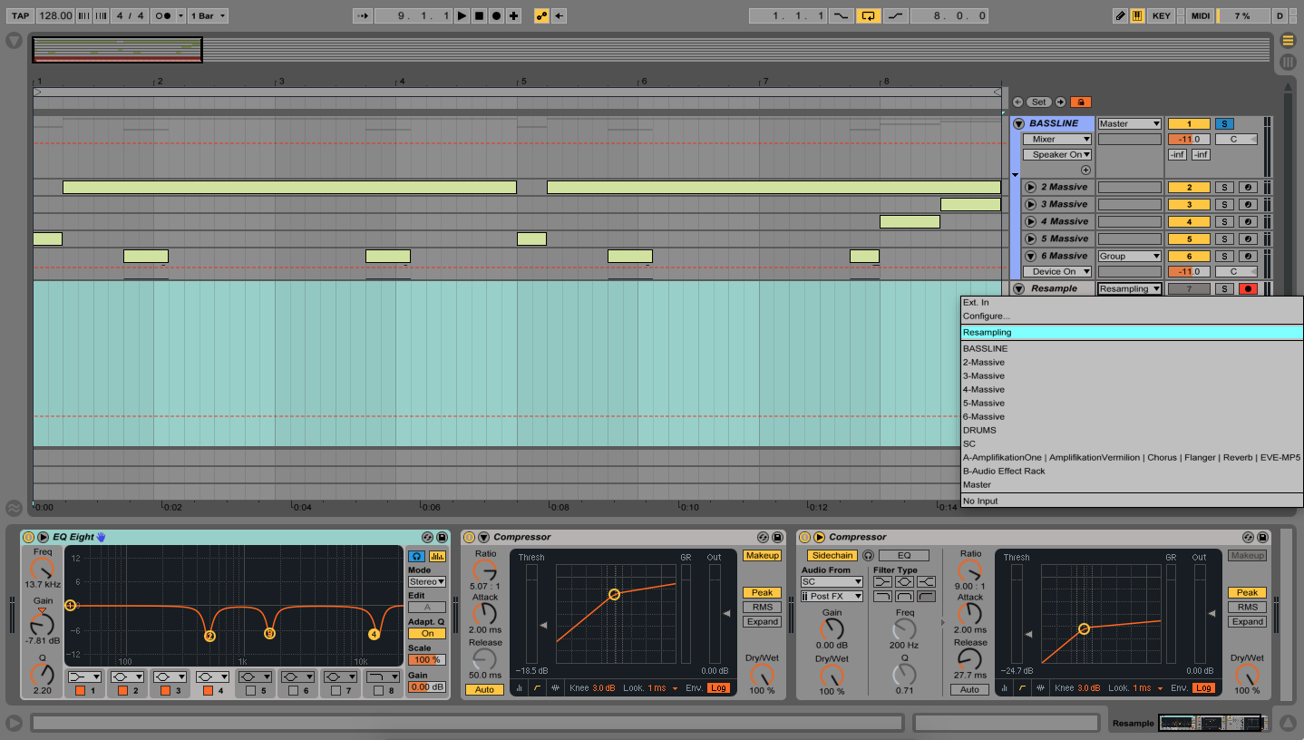Choose Ext. In from input list
This screenshot has width=1304, height=740.
click(1132, 302)
